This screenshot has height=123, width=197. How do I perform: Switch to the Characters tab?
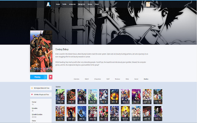(x=98, y=79)
